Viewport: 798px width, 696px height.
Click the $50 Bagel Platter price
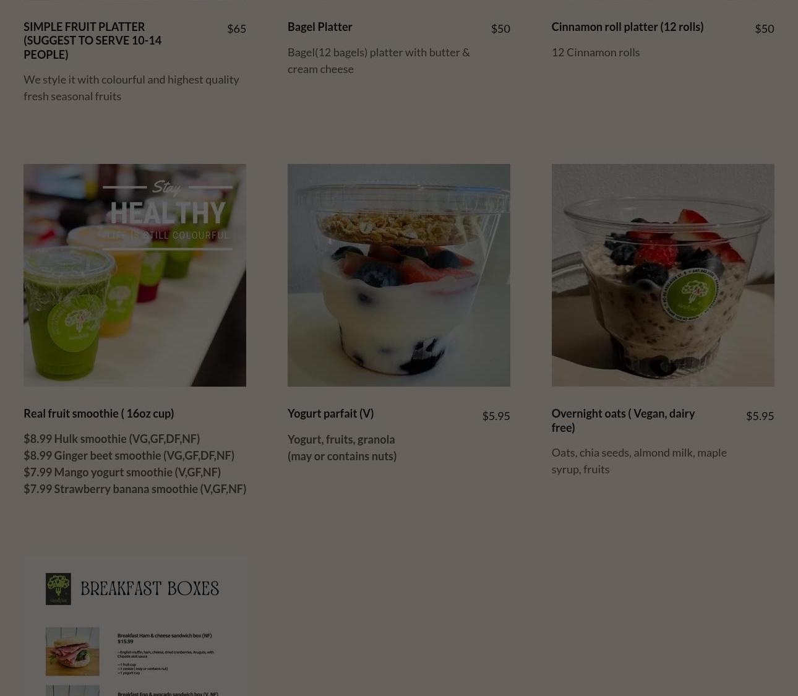click(500, 28)
